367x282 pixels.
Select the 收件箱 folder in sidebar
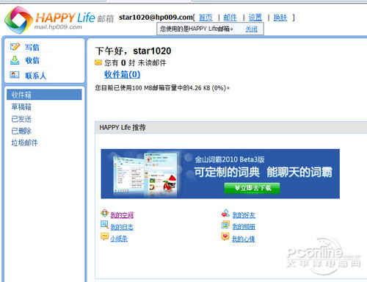[44, 95]
